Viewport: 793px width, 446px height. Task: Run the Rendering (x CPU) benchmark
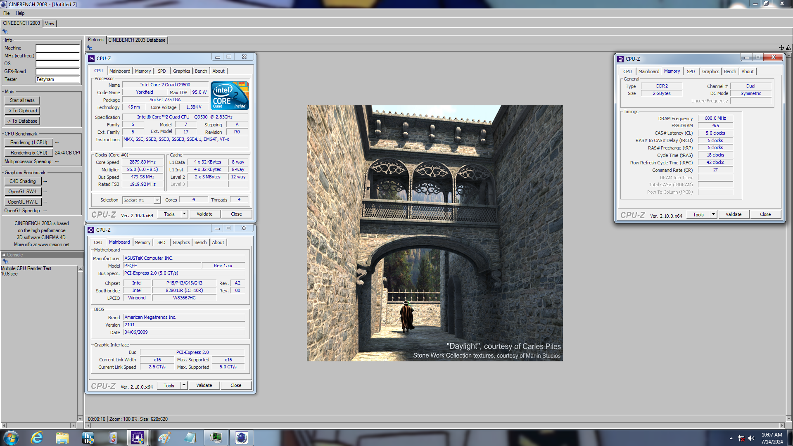point(29,153)
